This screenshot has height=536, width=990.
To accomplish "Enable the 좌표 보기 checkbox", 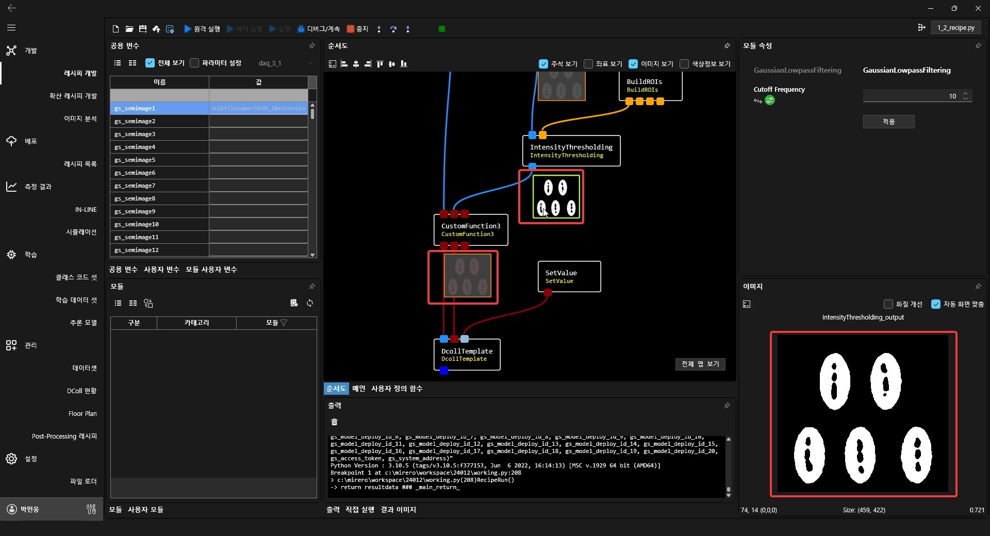I will click(x=588, y=64).
